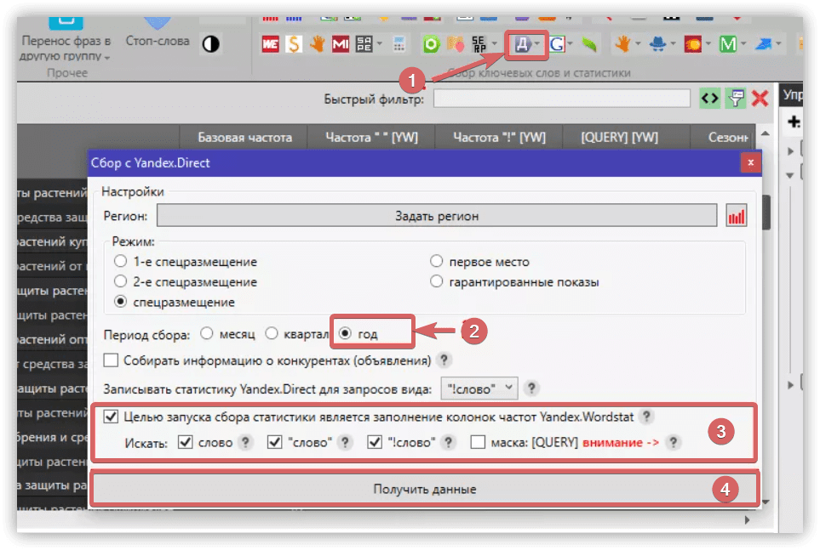Click the Сезон column header
820x550 pixels.
(x=725, y=138)
